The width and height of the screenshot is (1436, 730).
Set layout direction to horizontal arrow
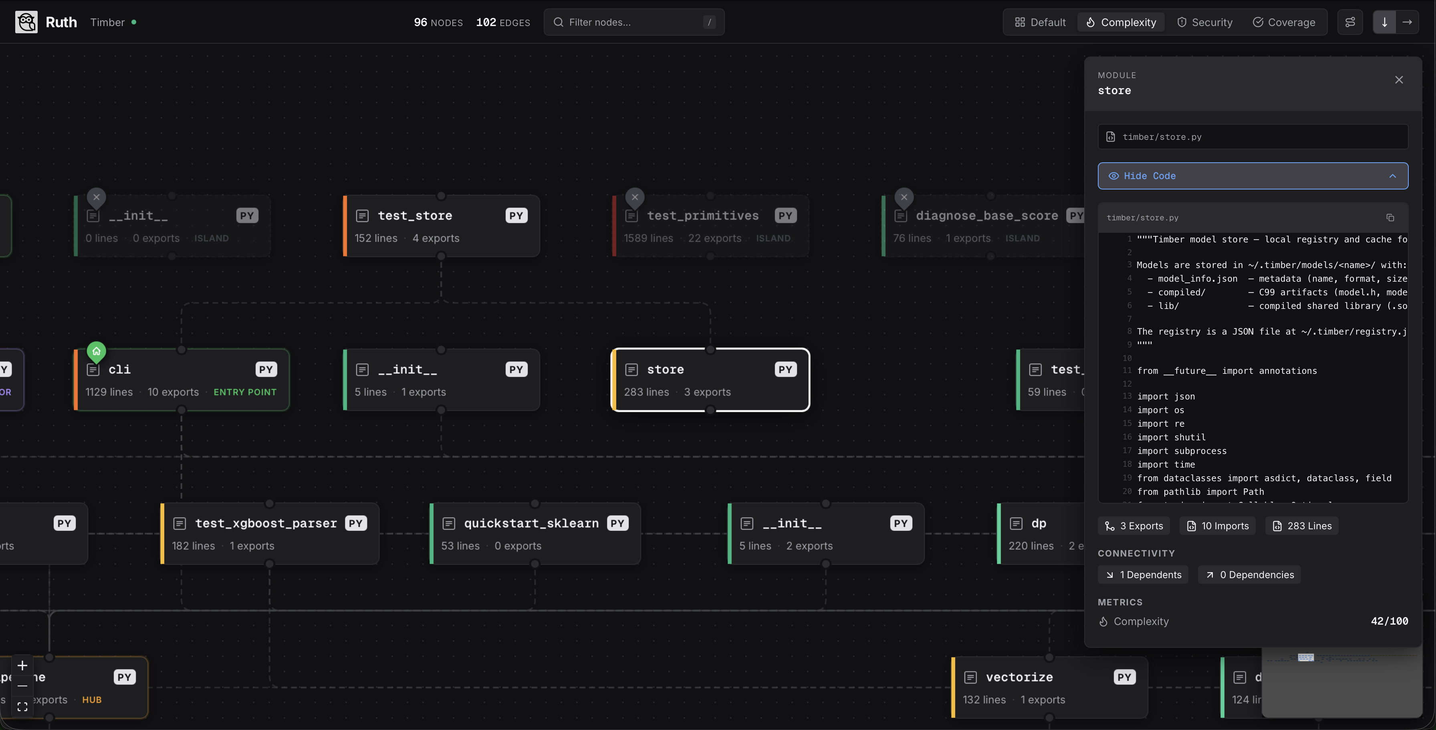(x=1407, y=22)
